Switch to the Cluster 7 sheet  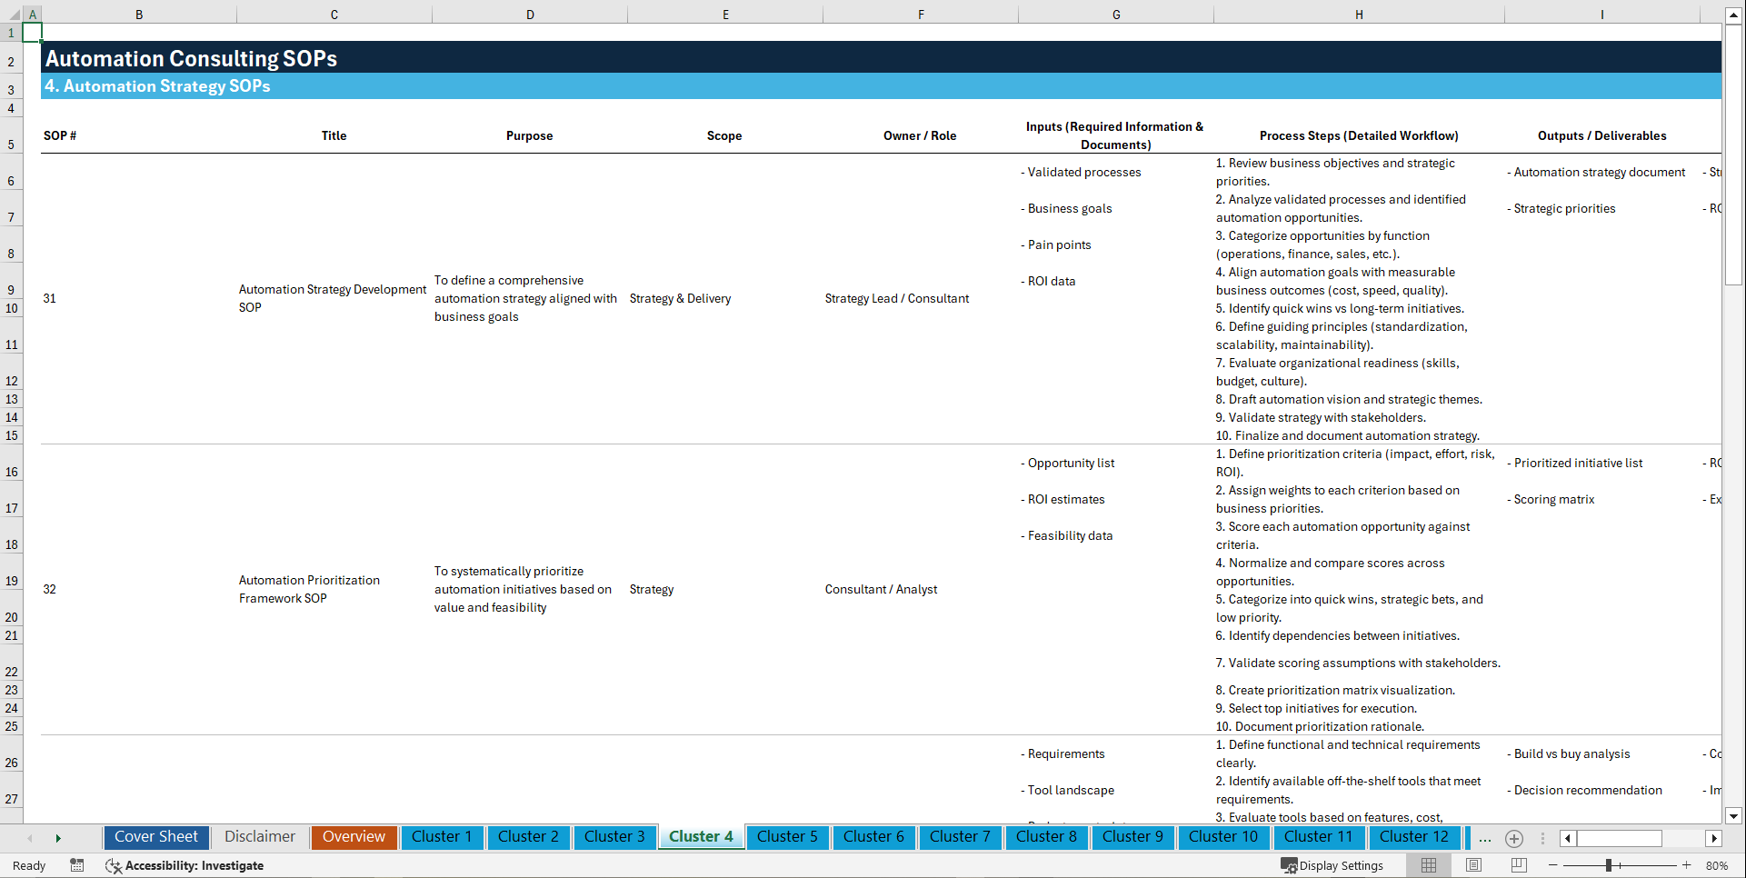pos(960,836)
